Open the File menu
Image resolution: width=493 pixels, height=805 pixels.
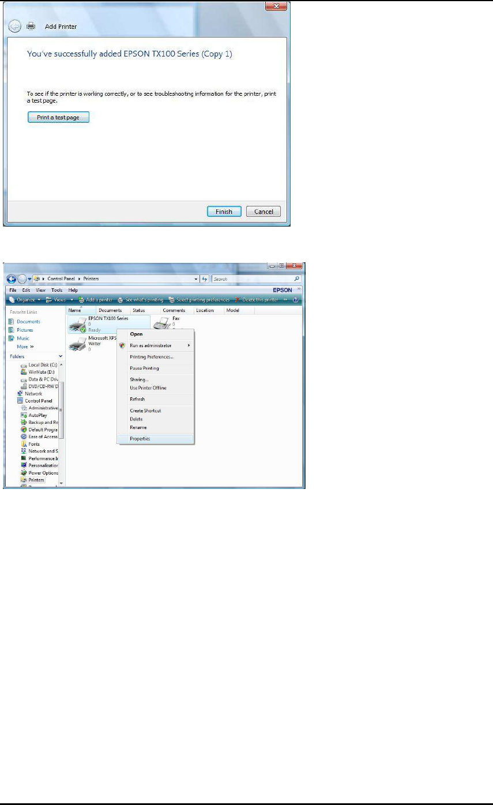[x=13, y=290]
